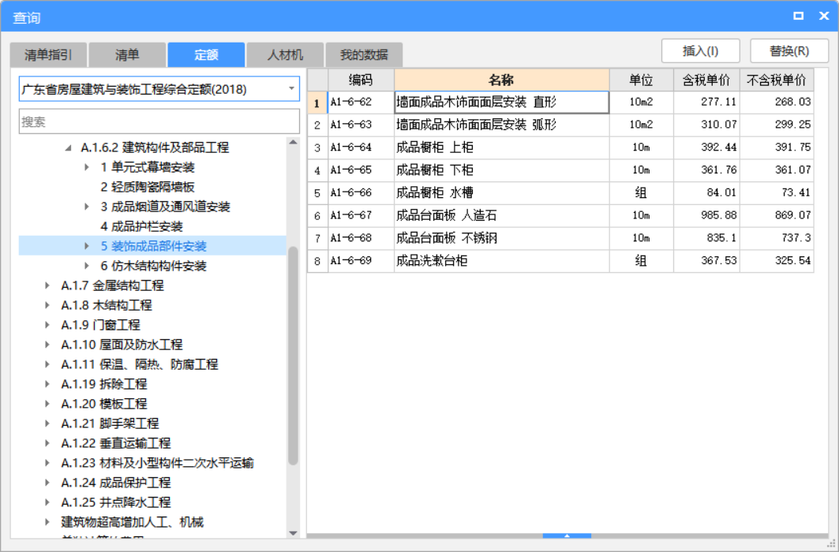Click row number 3 header
Image resolution: width=839 pixels, height=552 pixels.
coord(317,147)
